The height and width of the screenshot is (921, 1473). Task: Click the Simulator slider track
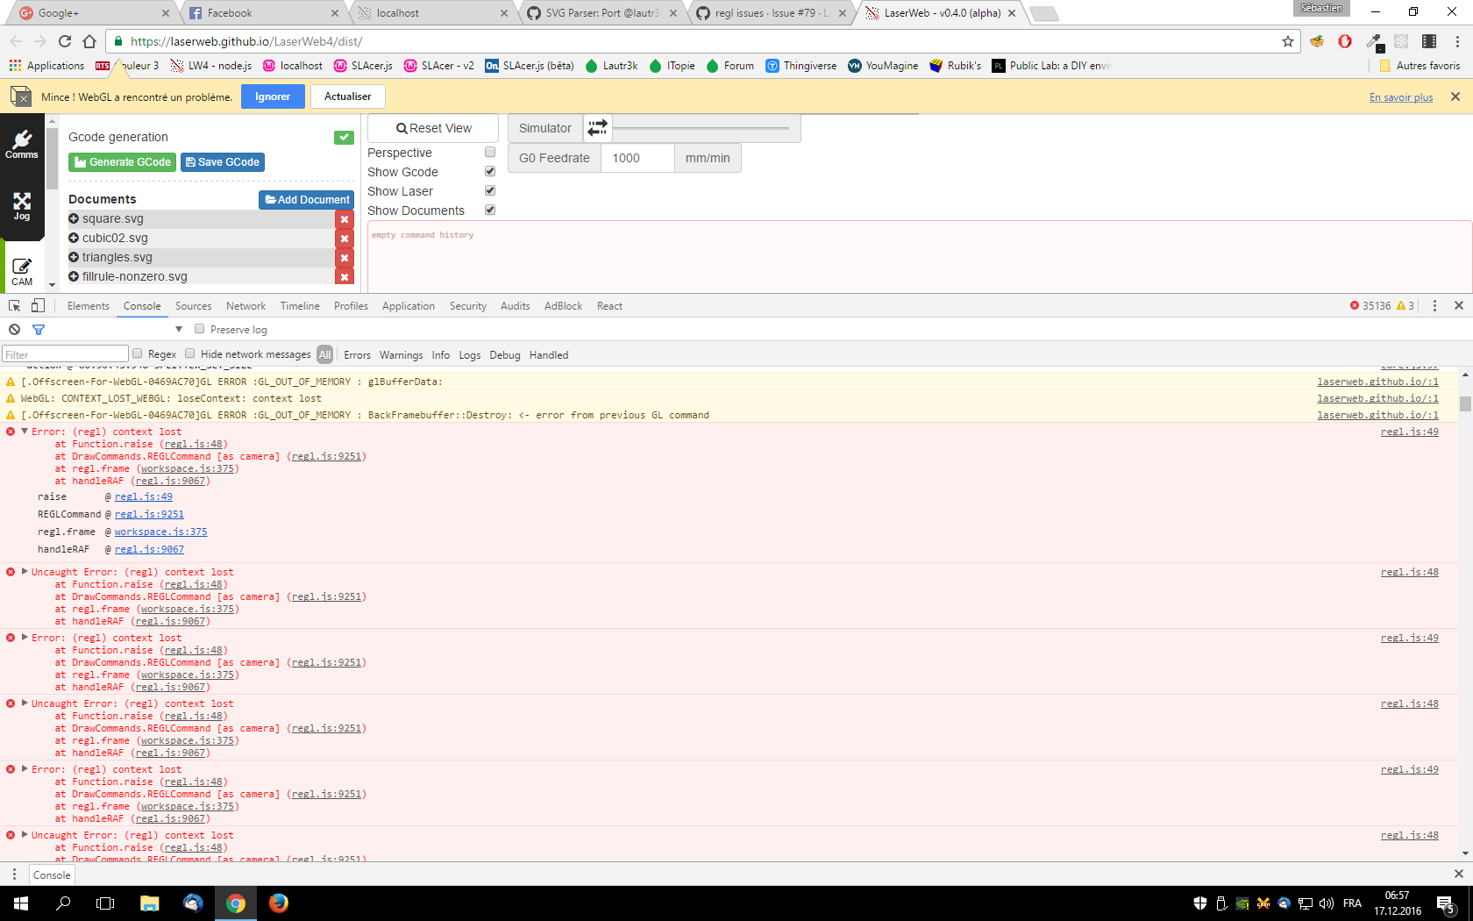(x=701, y=128)
